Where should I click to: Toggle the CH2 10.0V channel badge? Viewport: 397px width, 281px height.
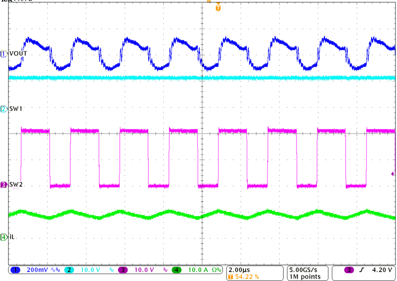point(69,269)
